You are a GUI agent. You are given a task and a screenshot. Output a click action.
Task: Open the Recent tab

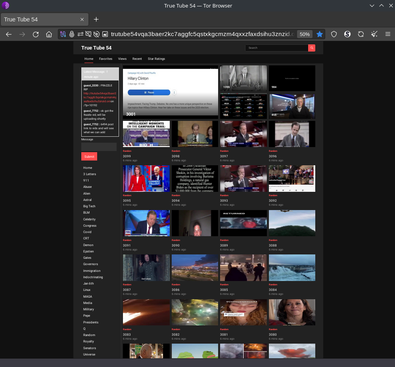coord(137,59)
